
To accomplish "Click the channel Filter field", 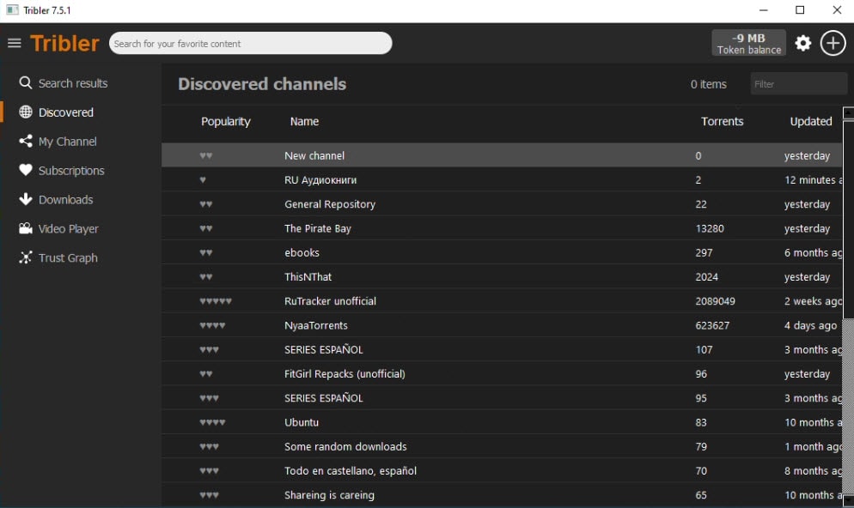I will pos(798,84).
